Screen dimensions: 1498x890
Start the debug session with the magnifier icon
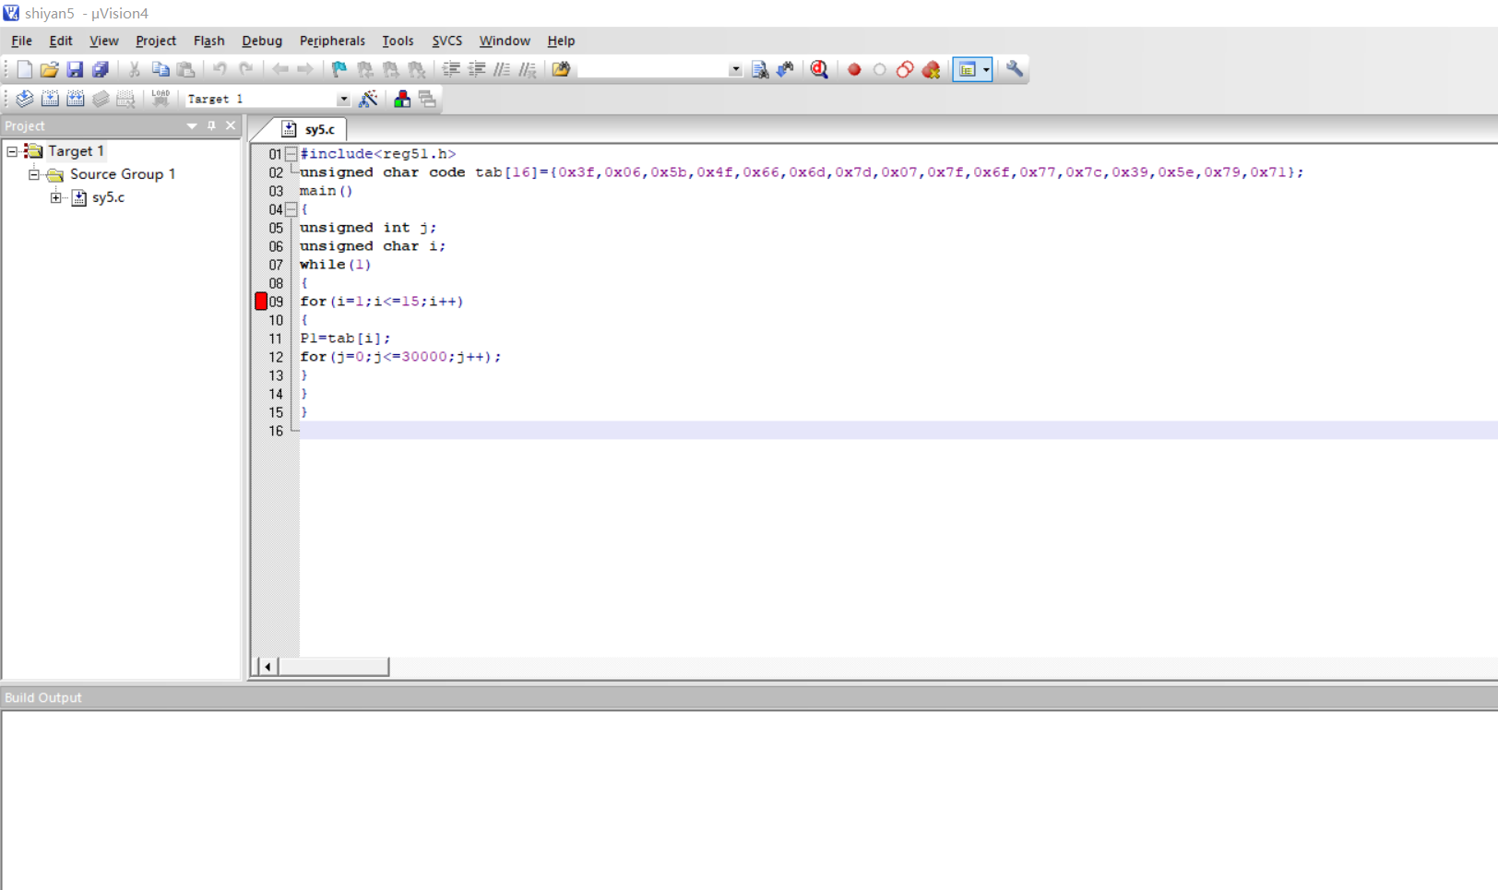pyautogui.click(x=819, y=69)
